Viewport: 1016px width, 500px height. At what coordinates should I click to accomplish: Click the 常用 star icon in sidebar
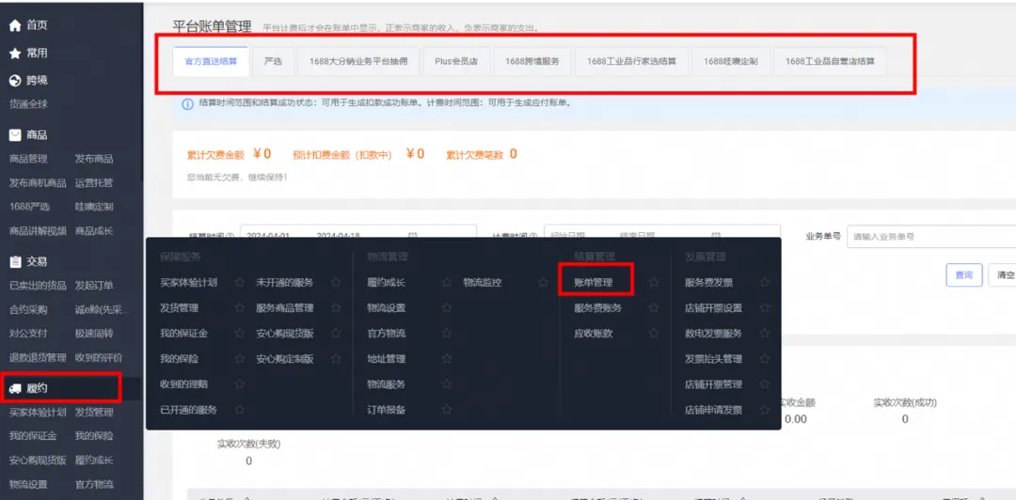click(14, 54)
